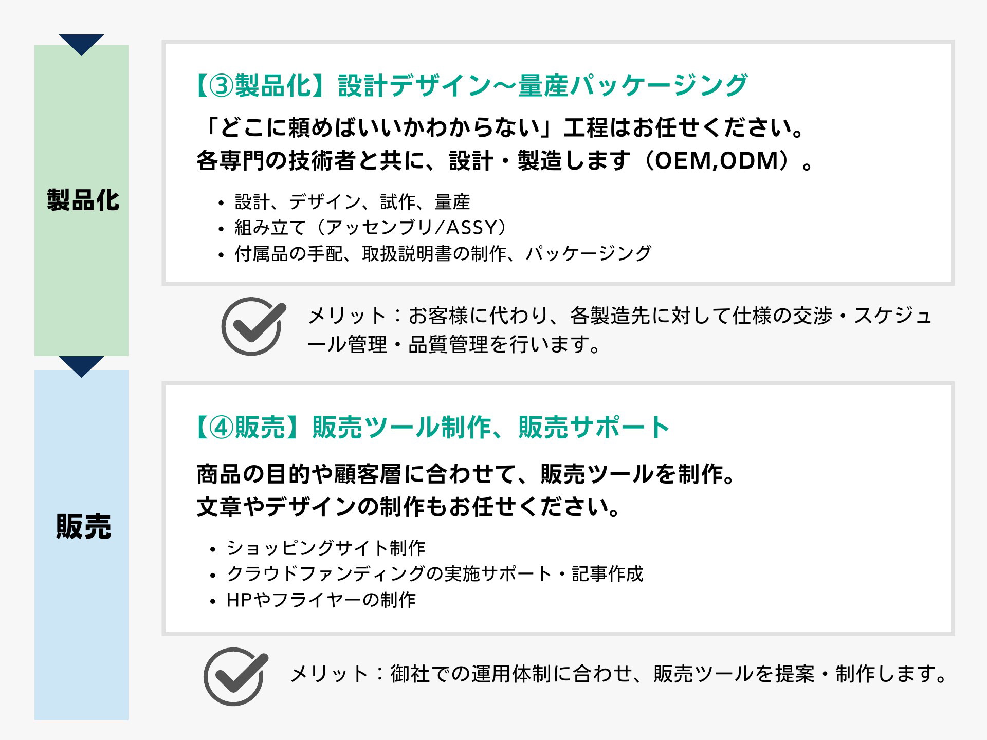Image resolution: width=987 pixels, height=740 pixels.
Task: Click bullet item 組み立て（アッセンブリ/ASSY）
Action: (371, 227)
